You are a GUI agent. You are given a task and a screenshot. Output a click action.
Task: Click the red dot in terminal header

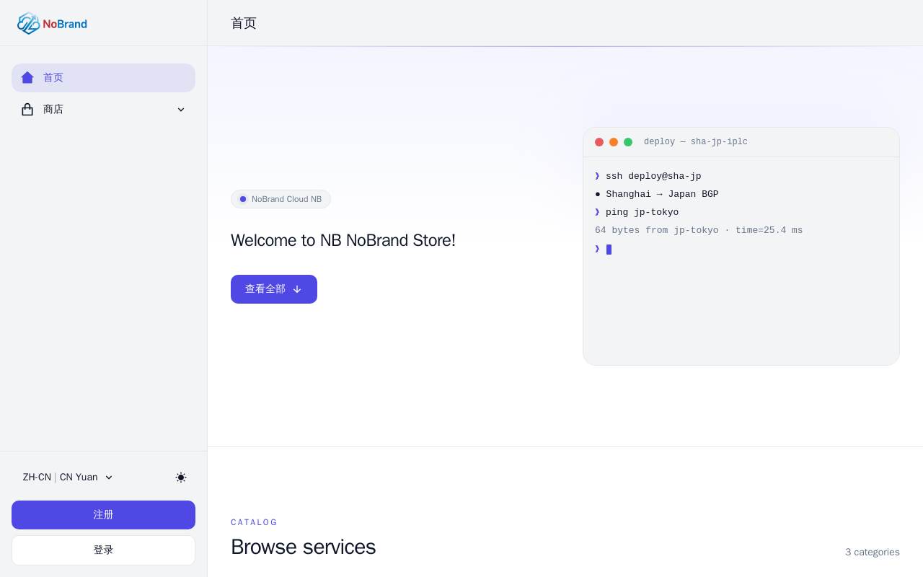click(599, 142)
